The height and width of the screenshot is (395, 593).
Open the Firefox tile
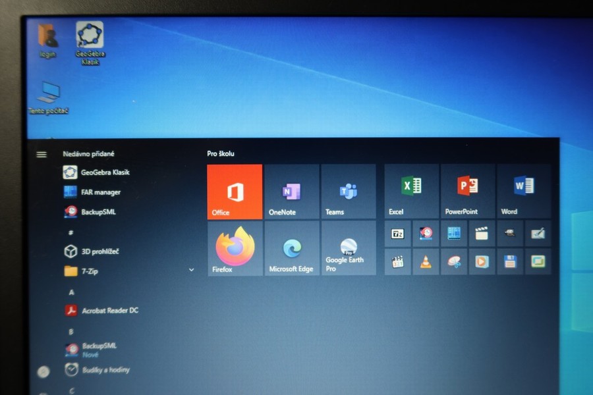[235, 248]
